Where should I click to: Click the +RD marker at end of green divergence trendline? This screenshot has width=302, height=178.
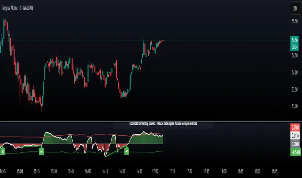tap(127, 151)
